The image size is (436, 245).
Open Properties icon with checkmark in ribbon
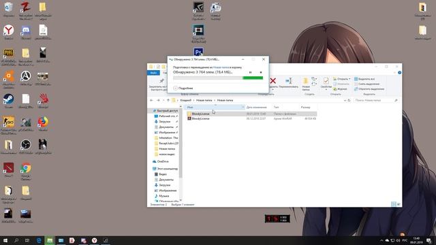(x=326, y=81)
